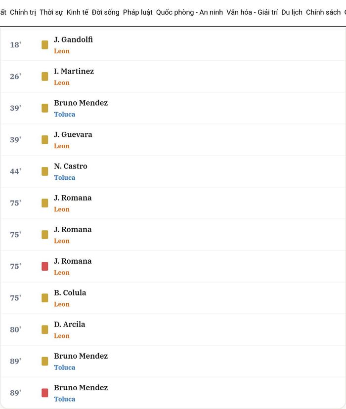The width and height of the screenshot is (346, 409).
Task: Click player name J. Gandolfi
Action: (x=73, y=40)
